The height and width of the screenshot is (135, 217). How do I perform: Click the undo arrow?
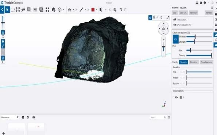coord(121,9)
